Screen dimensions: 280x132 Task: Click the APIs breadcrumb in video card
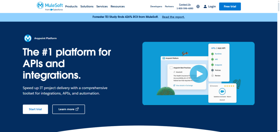click(x=213, y=48)
